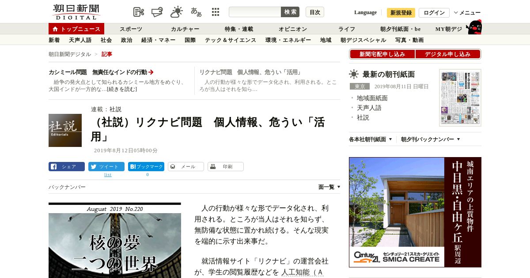Print the article with 印刷 button

[x=226, y=167]
